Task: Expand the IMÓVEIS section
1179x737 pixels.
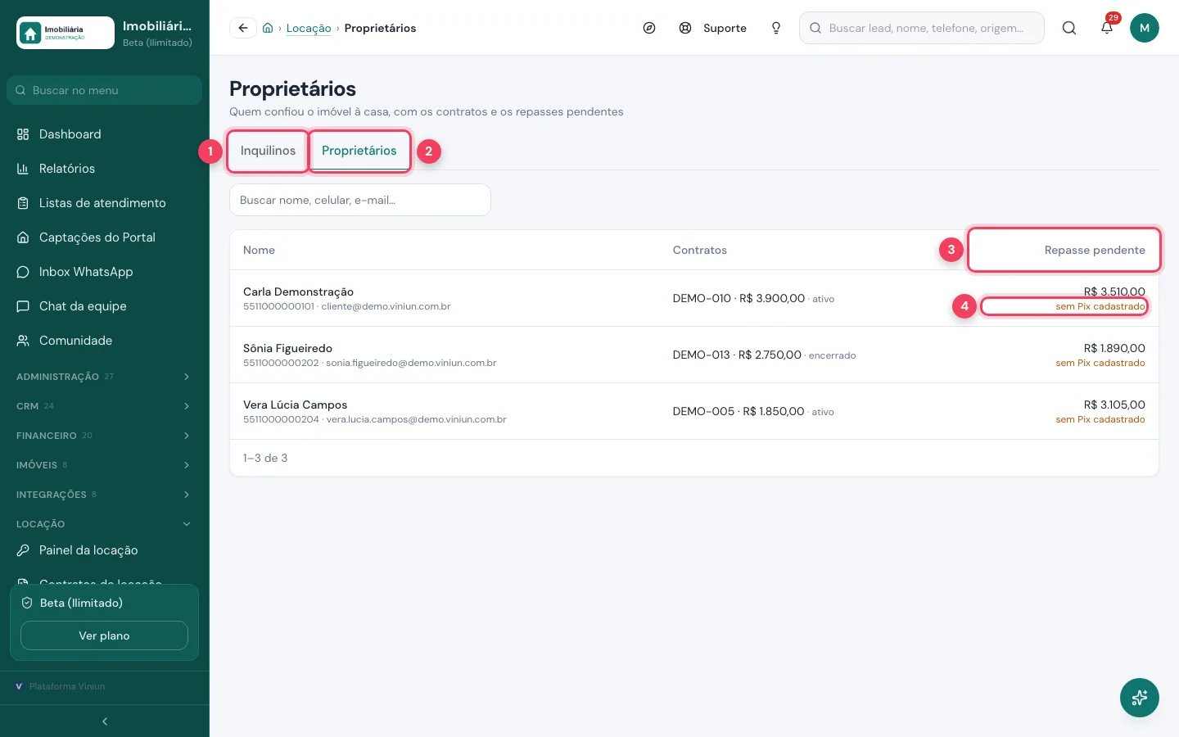Action: 105,465
